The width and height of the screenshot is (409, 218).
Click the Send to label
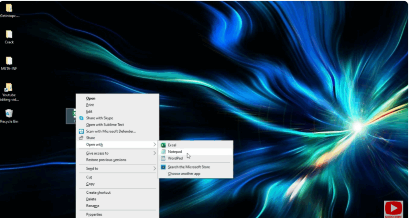92,169
